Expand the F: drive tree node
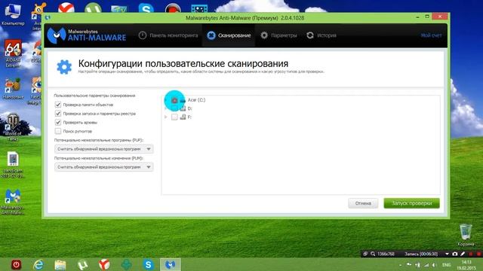This screenshot has width=483, height=271. 166,117
